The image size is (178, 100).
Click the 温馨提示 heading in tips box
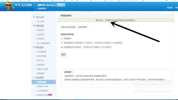click(x=68, y=72)
